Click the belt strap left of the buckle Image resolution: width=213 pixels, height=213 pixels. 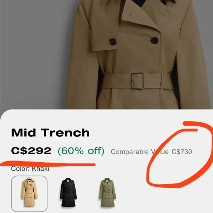pos(116,81)
